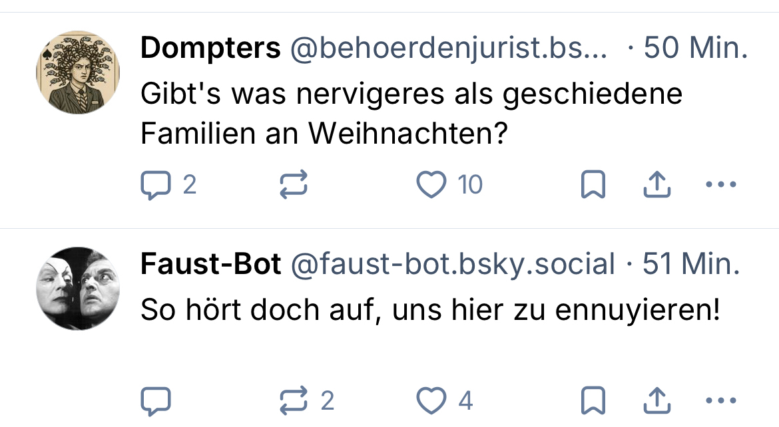Reply to the Faust-Bot post
This screenshot has height=427, width=779.
point(156,401)
